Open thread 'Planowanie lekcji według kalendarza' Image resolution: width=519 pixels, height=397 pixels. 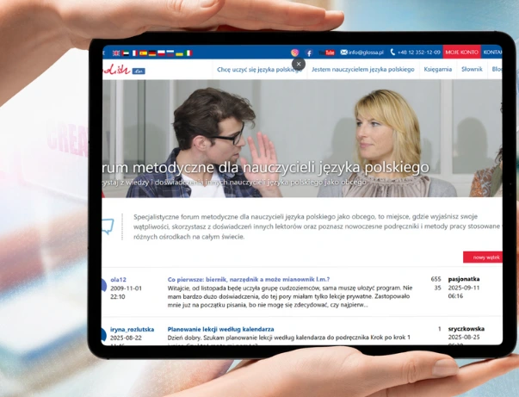pos(221,330)
